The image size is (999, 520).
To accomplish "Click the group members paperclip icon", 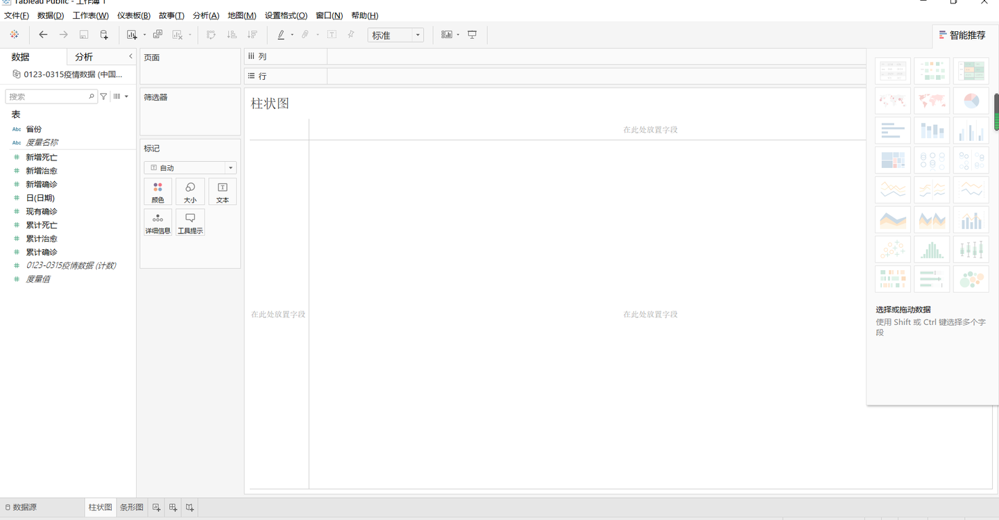I will pyautogui.click(x=306, y=35).
